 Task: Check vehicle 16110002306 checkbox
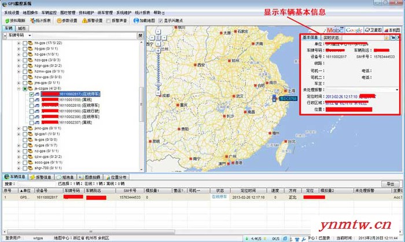(x=31, y=117)
